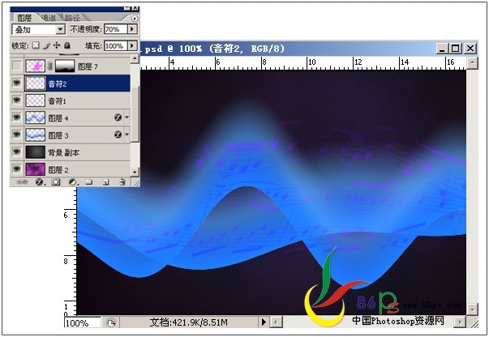Image resolution: width=489 pixels, height=337 pixels.
Task: Click 文档:421.9K/8.51M status text
Action: click(189, 322)
